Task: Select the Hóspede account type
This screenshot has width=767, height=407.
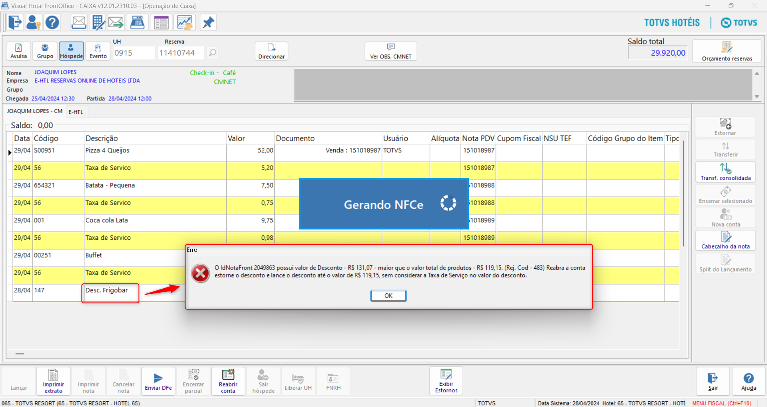Action: tap(72, 51)
